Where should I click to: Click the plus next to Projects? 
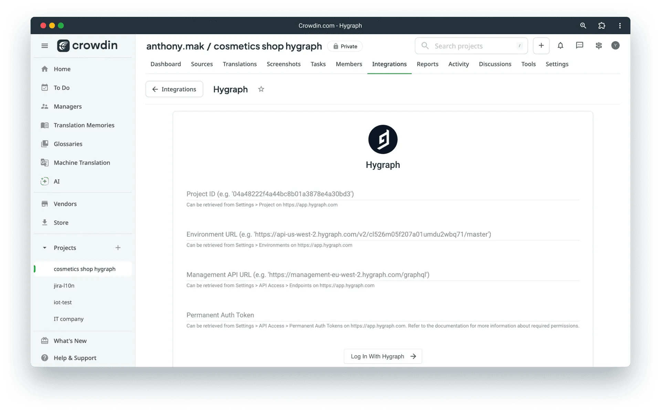point(118,248)
